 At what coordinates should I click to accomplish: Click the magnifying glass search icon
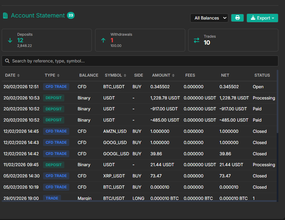7,61
